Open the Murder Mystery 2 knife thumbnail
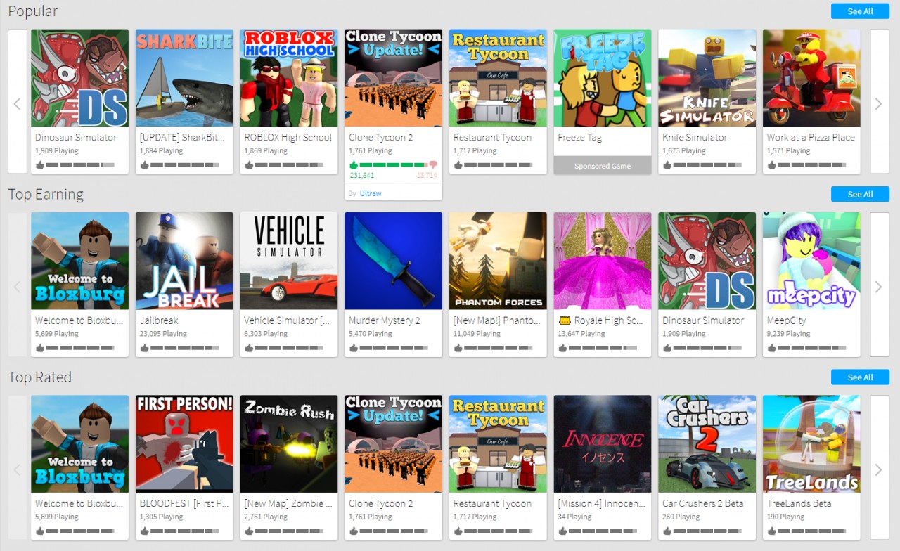 (393, 261)
